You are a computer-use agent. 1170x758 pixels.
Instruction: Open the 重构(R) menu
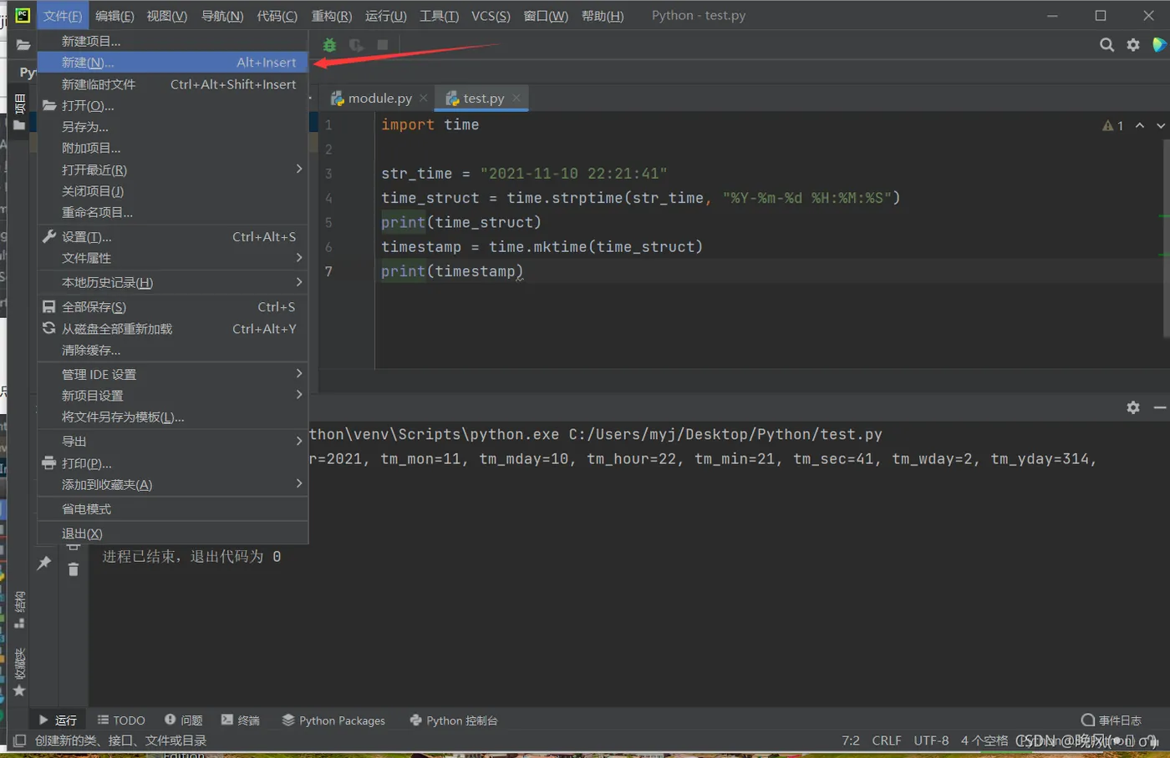[332, 16]
